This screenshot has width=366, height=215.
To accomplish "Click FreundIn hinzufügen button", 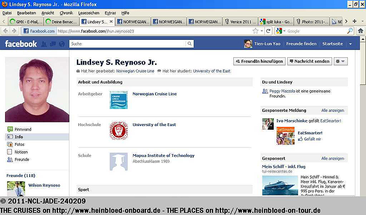I will click(x=259, y=61).
